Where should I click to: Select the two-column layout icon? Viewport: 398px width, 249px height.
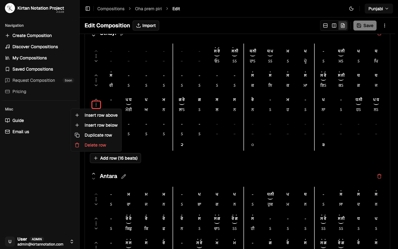point(334,25)
